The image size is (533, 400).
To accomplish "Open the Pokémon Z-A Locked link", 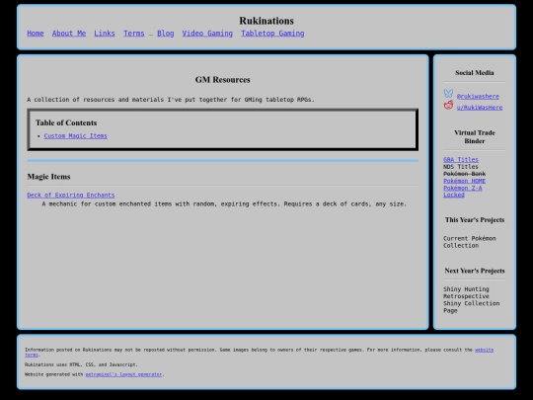I will coord(463,192).
